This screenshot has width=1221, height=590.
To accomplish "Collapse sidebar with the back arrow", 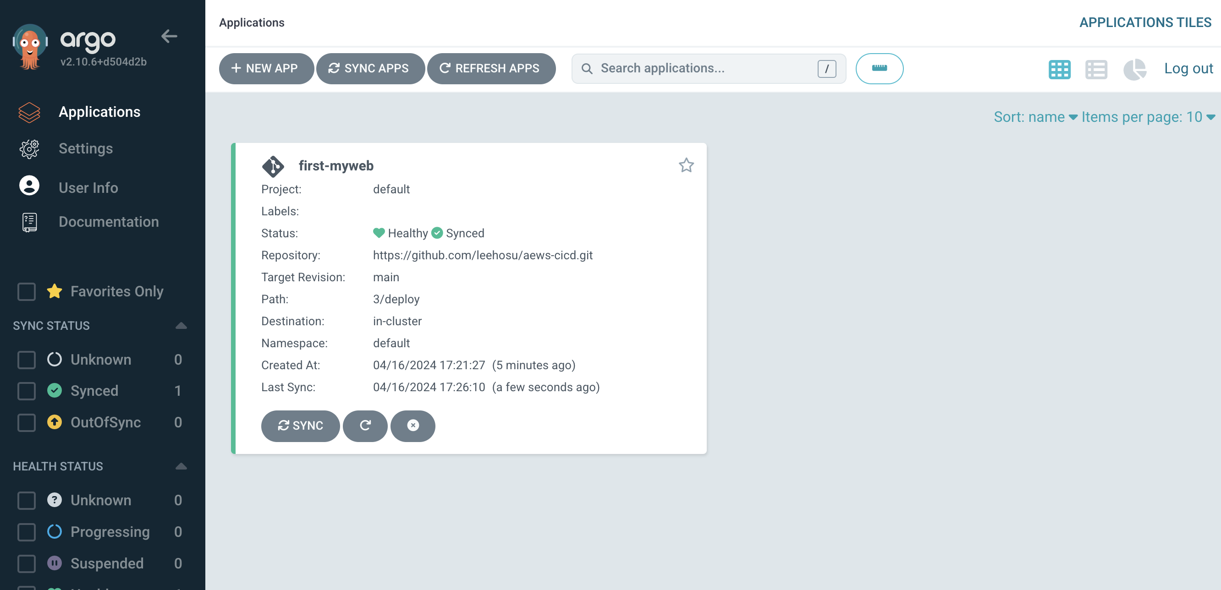I will [169, 36].
